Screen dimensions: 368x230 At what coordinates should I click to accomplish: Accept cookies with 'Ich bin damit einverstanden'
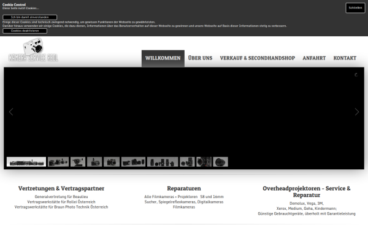click(x=30, y=17)
